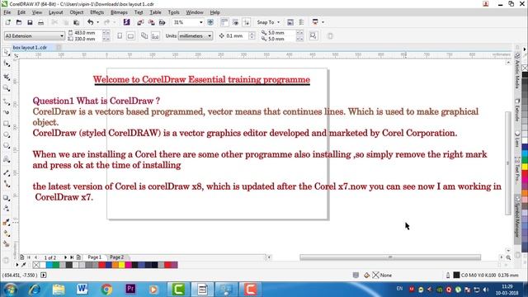Go to next page in page navigator
Image resolution: width=528 pixels, height=297 pixels.
click(x=65, y=257)
